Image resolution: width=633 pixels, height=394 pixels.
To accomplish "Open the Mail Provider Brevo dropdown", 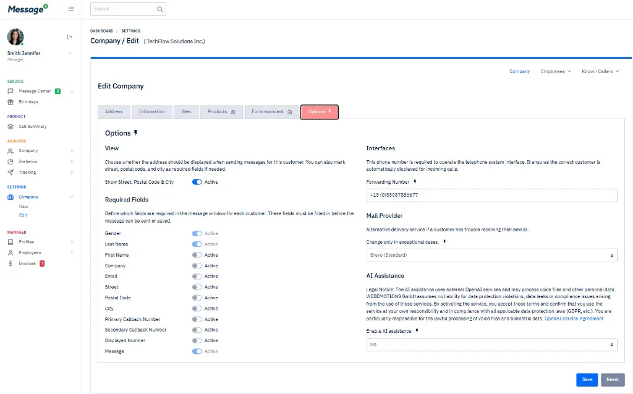I will pyautogui.click(x=491, y=255).
